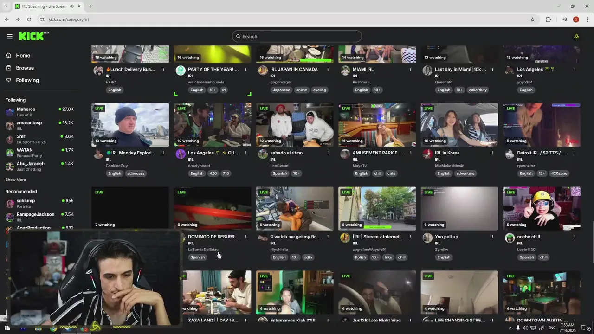
Task: Open doodybeard channel avatar
Action: [x=181, y=154]
